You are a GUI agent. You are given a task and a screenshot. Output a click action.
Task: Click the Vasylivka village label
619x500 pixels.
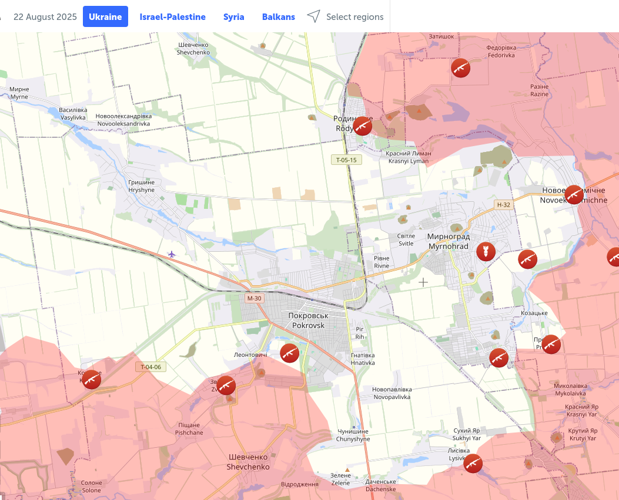click(73, 113)
